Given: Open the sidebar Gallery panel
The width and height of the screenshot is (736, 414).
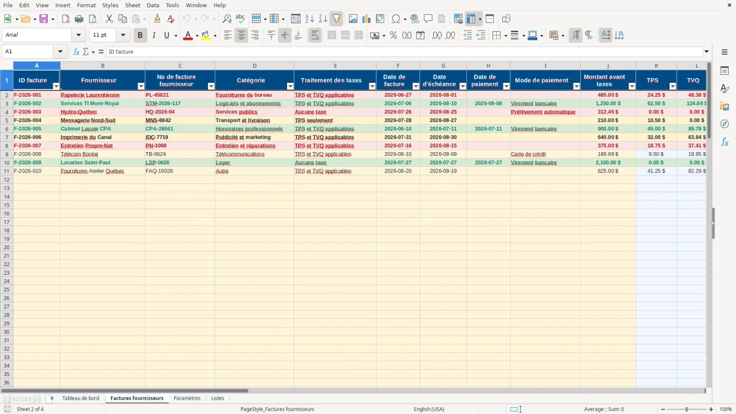Looking at the screenshot, I should click(x=724, y=106).
